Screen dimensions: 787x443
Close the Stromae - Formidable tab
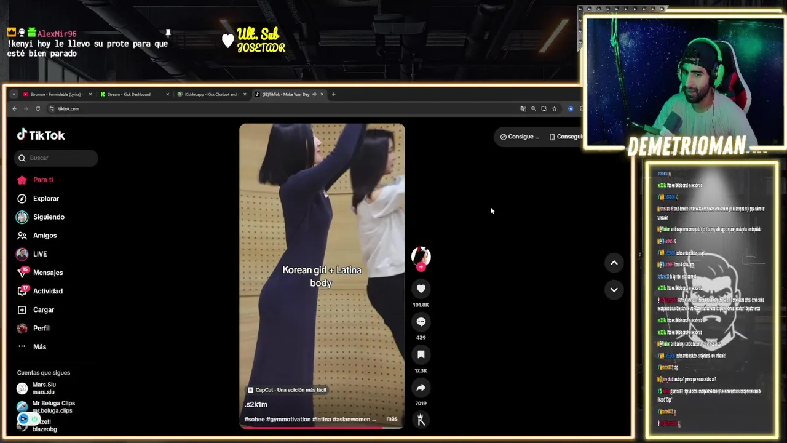pos(90,94)
